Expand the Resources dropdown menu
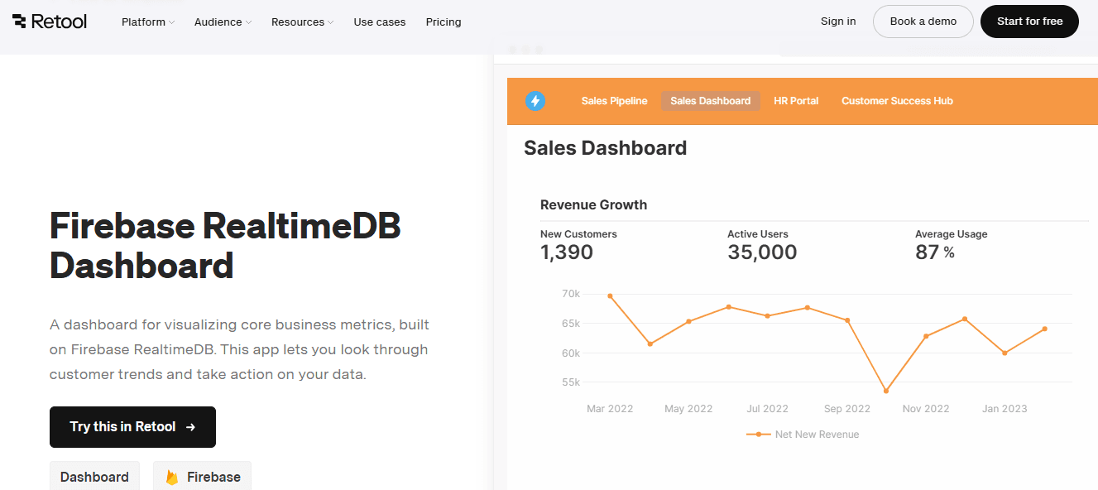This screenshot has width=1098, height=490. 302,22
